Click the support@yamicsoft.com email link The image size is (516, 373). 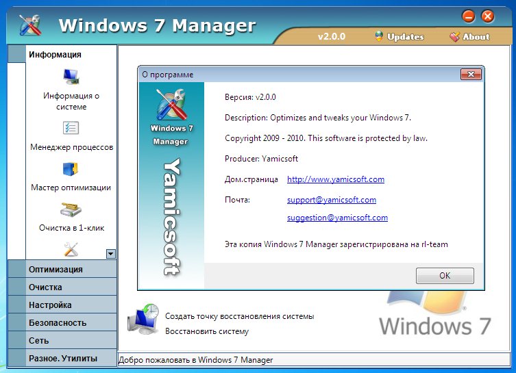coord(331,201)
